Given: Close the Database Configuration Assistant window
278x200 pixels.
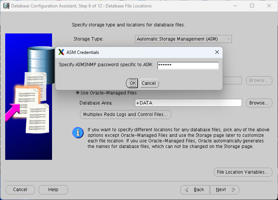Looking at the screenshot, I should coord(269,6).
